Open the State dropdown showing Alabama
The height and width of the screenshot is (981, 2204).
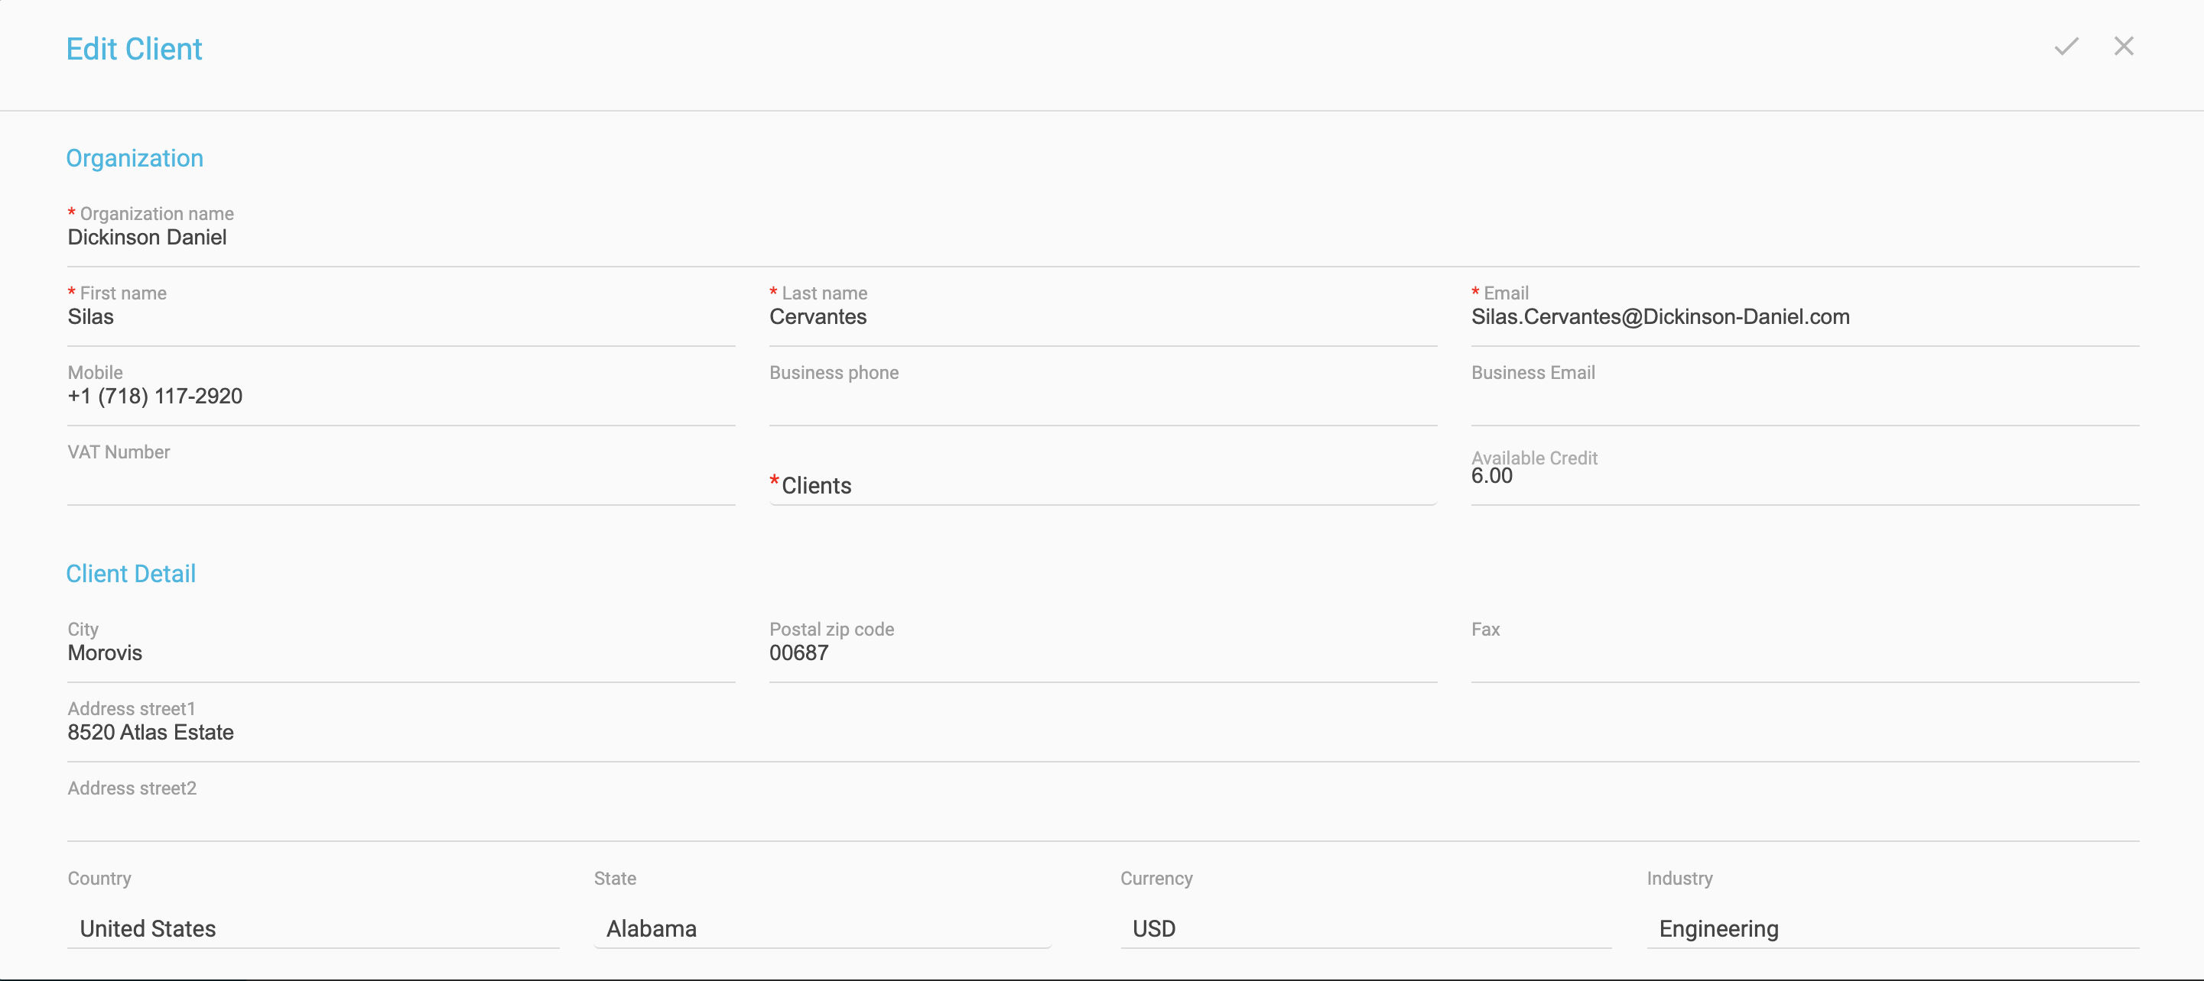(822, 928)
